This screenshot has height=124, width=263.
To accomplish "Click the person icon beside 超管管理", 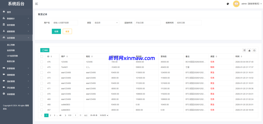I will pos(4,31).
